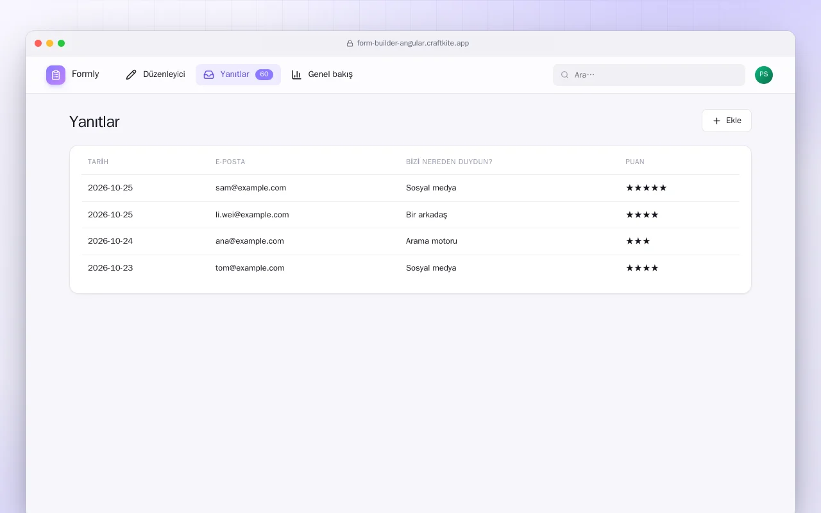Add a new response with Ekle
The height and width of the screenshot is (513, 821).
(x=727, y=121)
